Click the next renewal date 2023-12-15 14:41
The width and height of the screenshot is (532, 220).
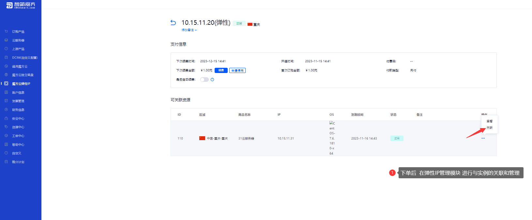tap(213, 61)
